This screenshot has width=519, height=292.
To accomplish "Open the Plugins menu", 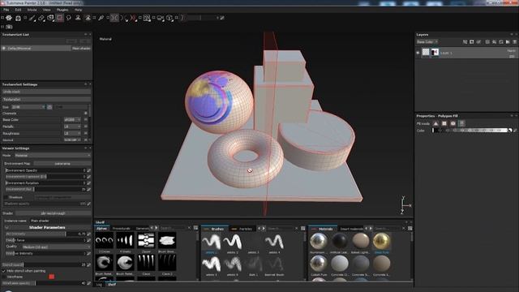I will pyautogui.click(x=62, y=10).
